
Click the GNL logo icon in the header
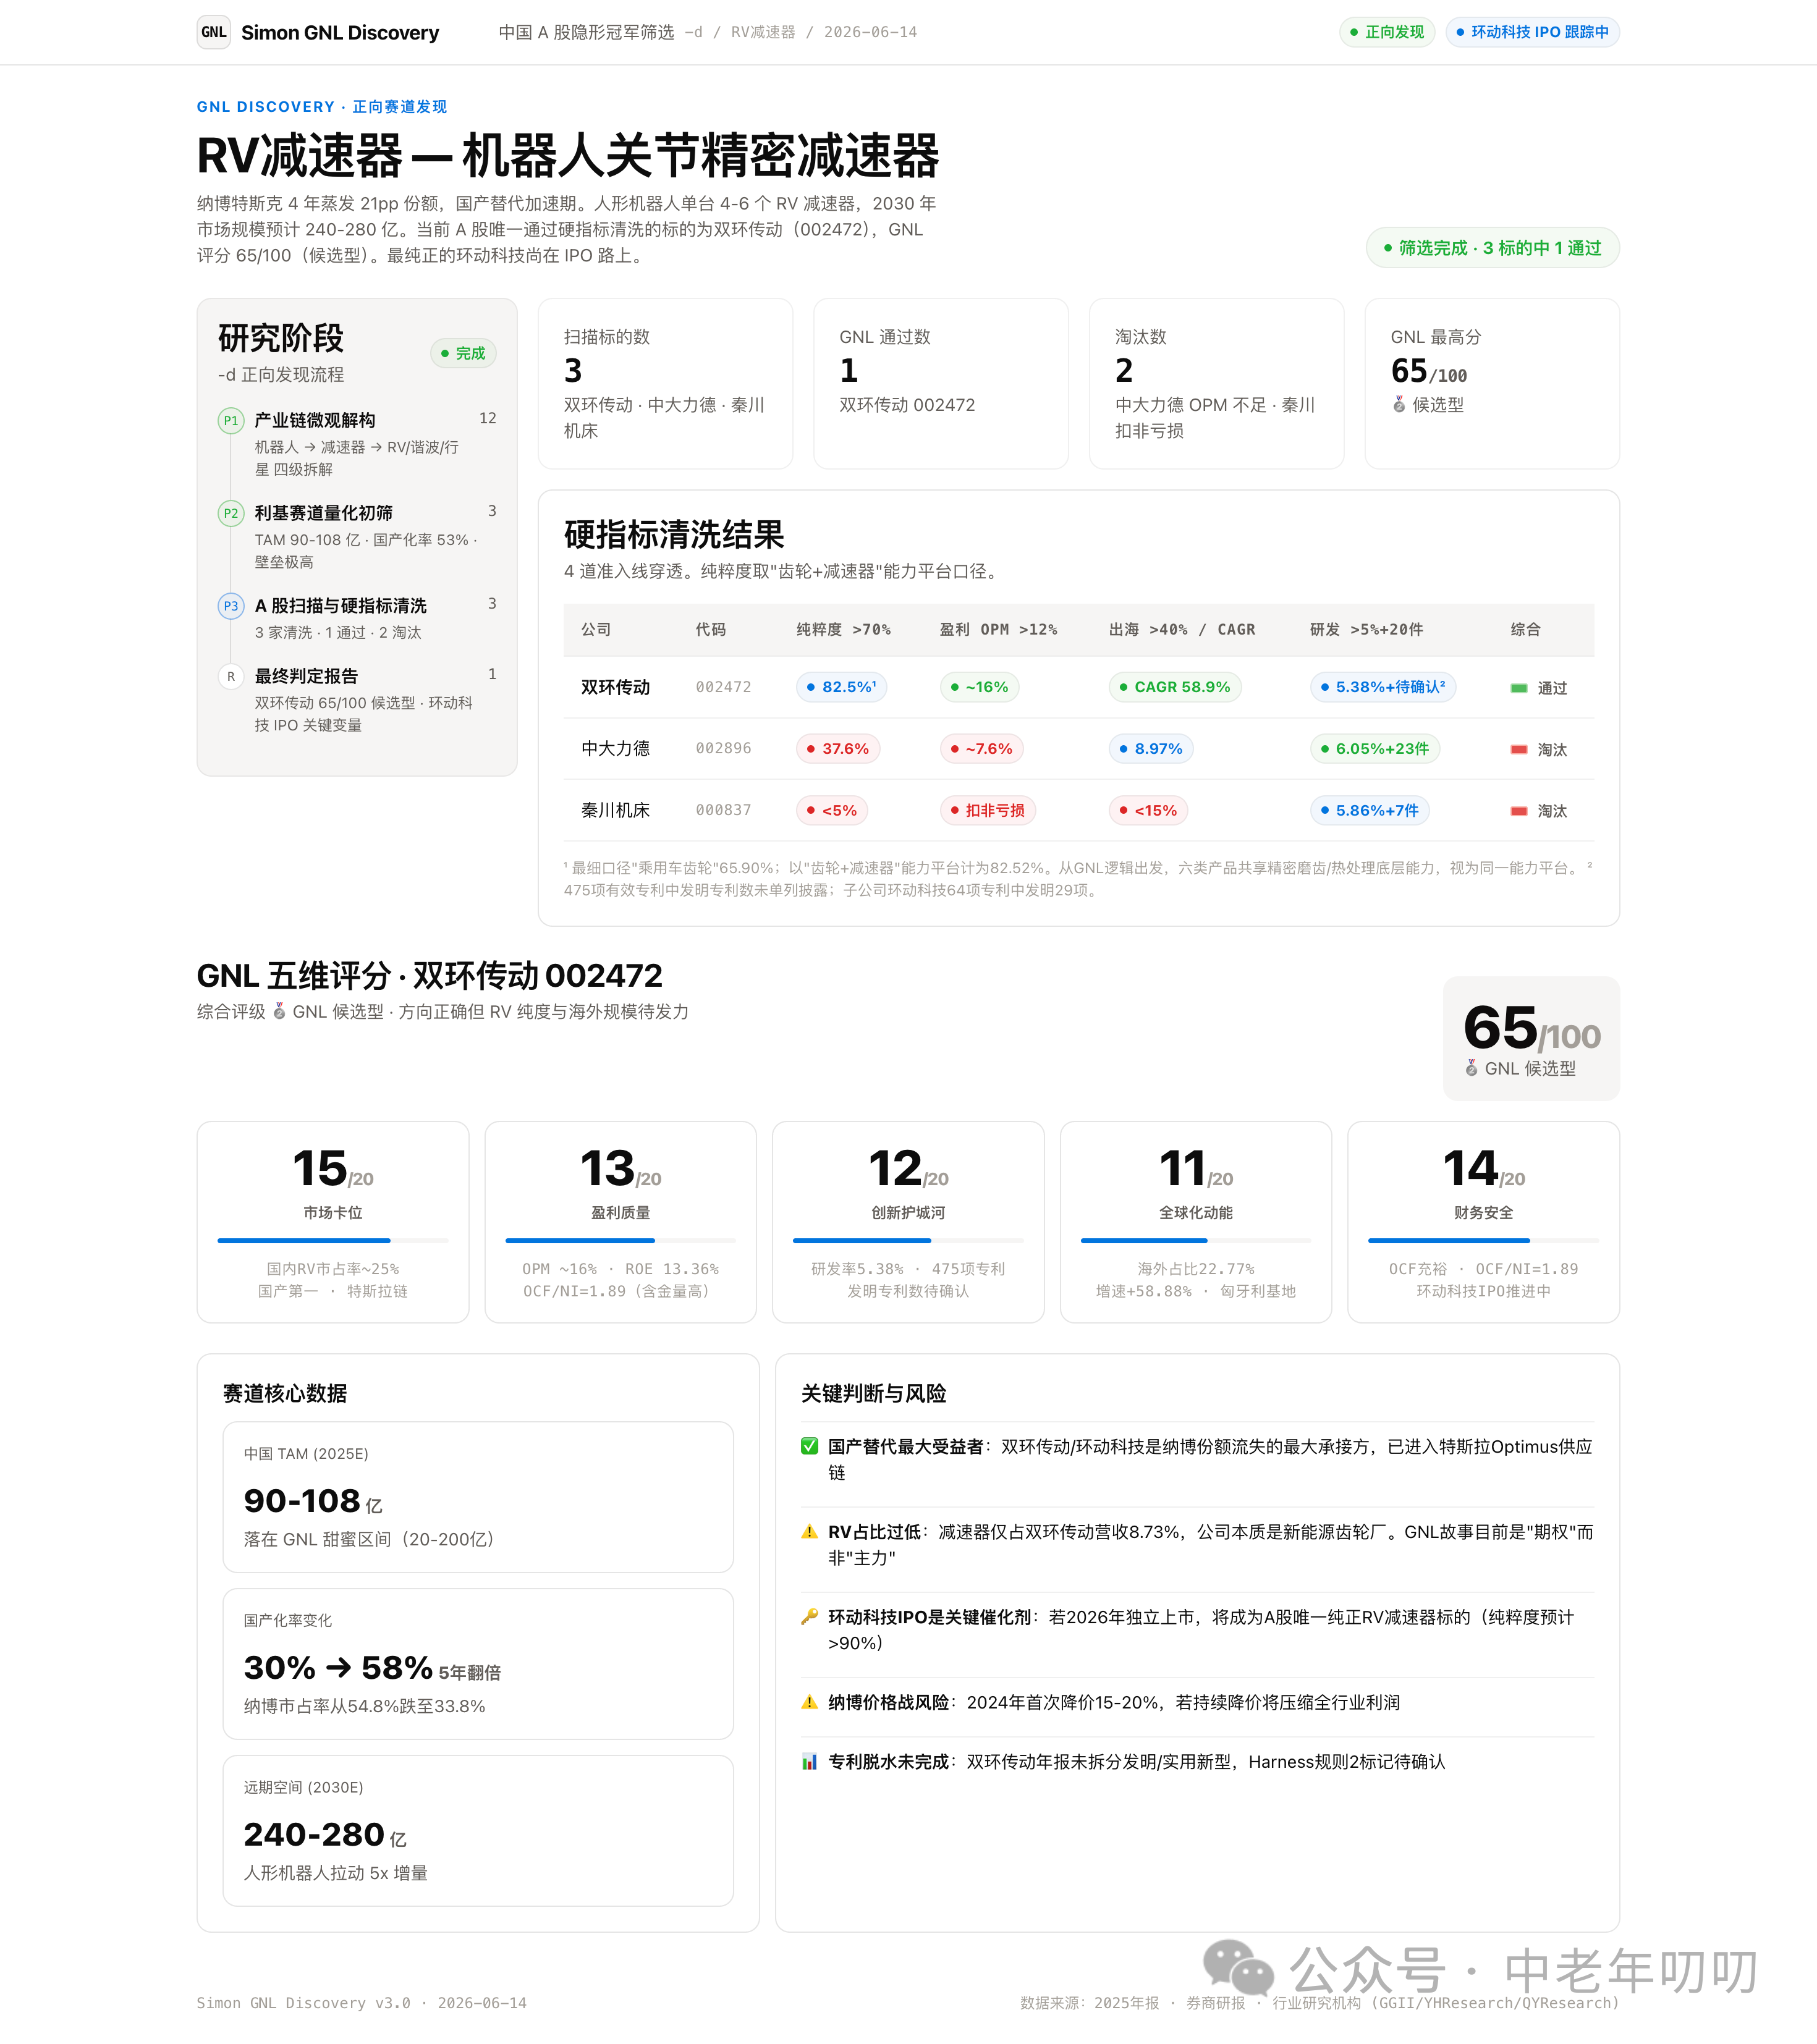[214, 32]
